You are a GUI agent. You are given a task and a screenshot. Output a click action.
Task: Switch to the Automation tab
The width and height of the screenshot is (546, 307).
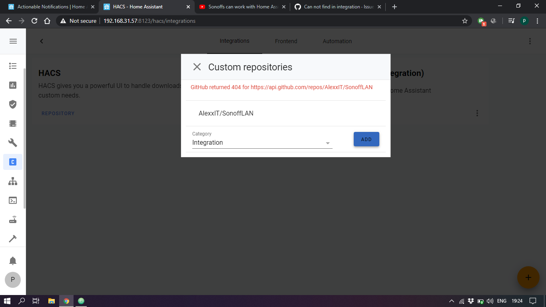[x=337, y=41]
